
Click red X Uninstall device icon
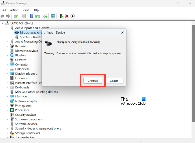67,16
